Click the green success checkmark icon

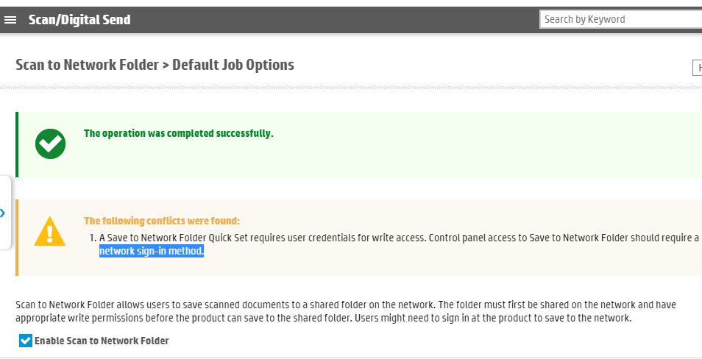[x=50, y=143]
